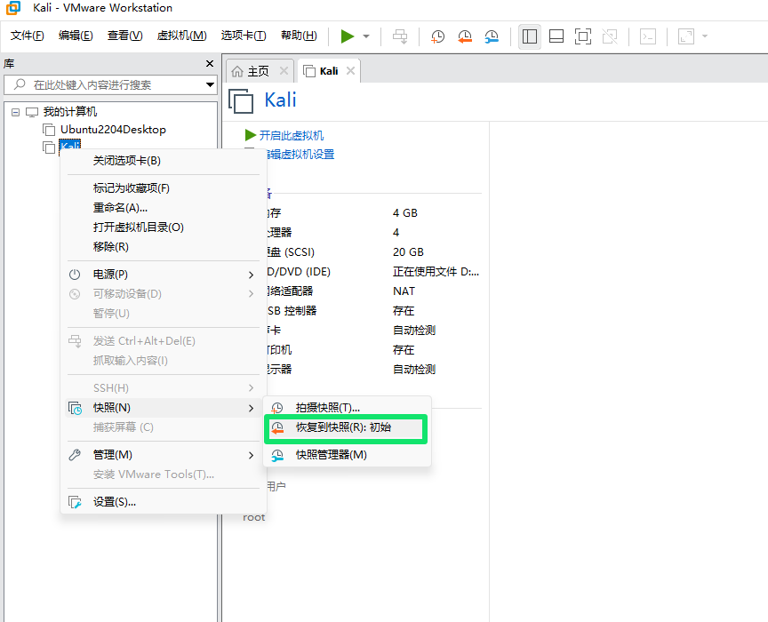The width and height of the screenshot is (768, 622).
Task: Open the library search filter dropdown
Action: tap(210, 85)
